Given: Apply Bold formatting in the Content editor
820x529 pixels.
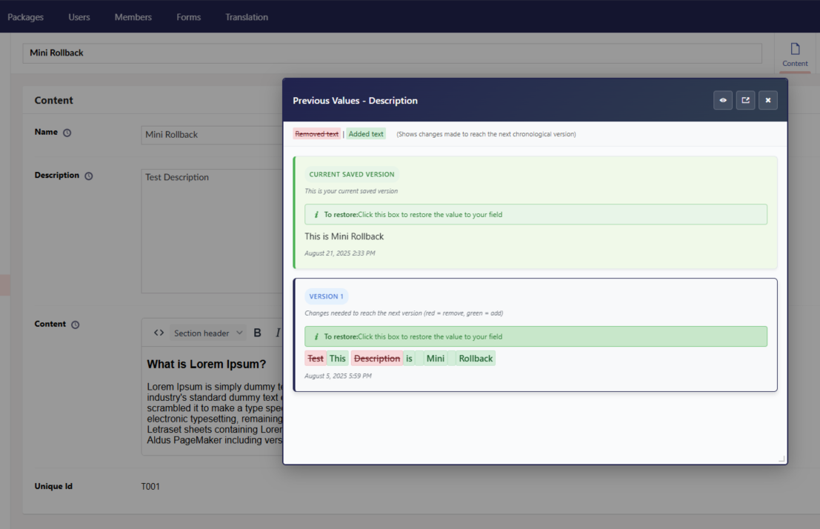Looking at the screenshot, I should pyautogui.click(x=257, y=332).
